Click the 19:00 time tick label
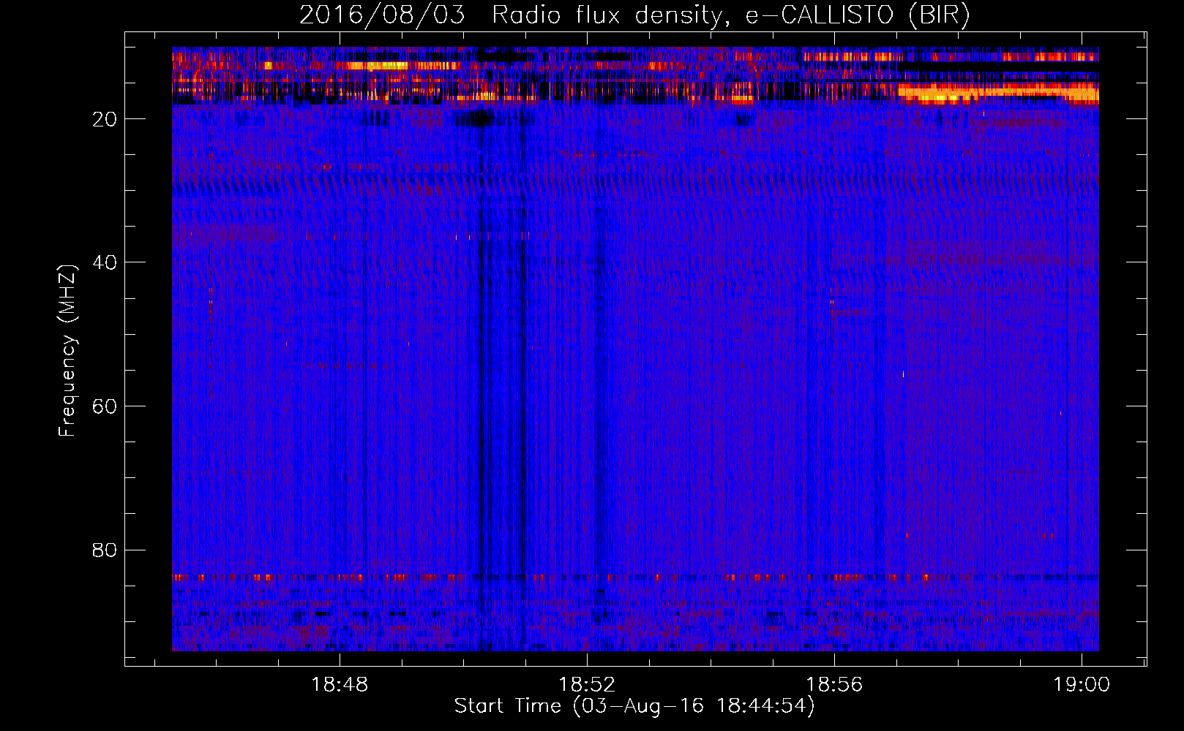The image size is (1184, 731). click(x=1082, y=685)
